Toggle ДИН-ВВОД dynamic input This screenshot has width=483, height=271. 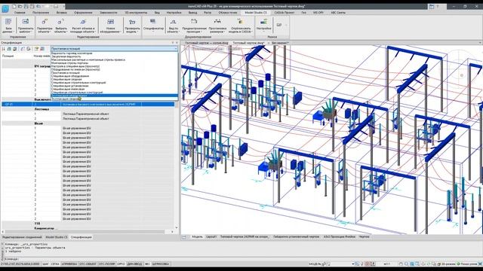point(134,264)
